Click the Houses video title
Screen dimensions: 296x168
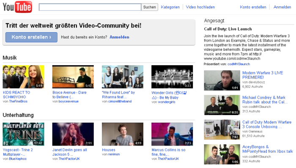[x=109, y=150]
